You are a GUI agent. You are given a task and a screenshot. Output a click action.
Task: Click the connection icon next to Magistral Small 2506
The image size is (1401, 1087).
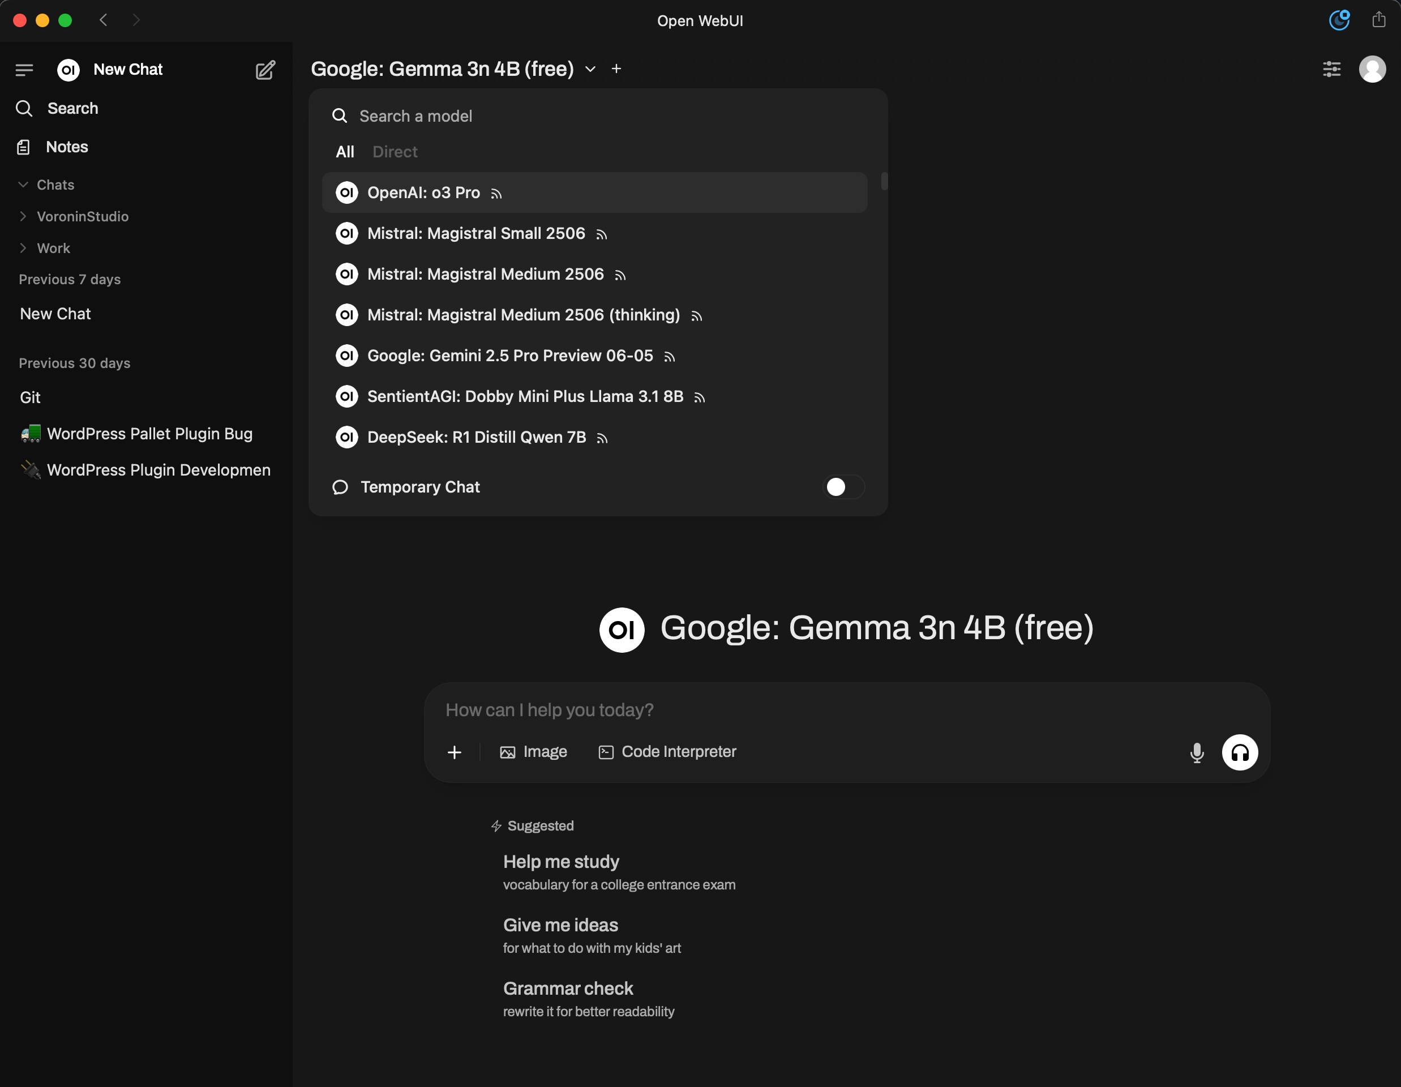601,235
